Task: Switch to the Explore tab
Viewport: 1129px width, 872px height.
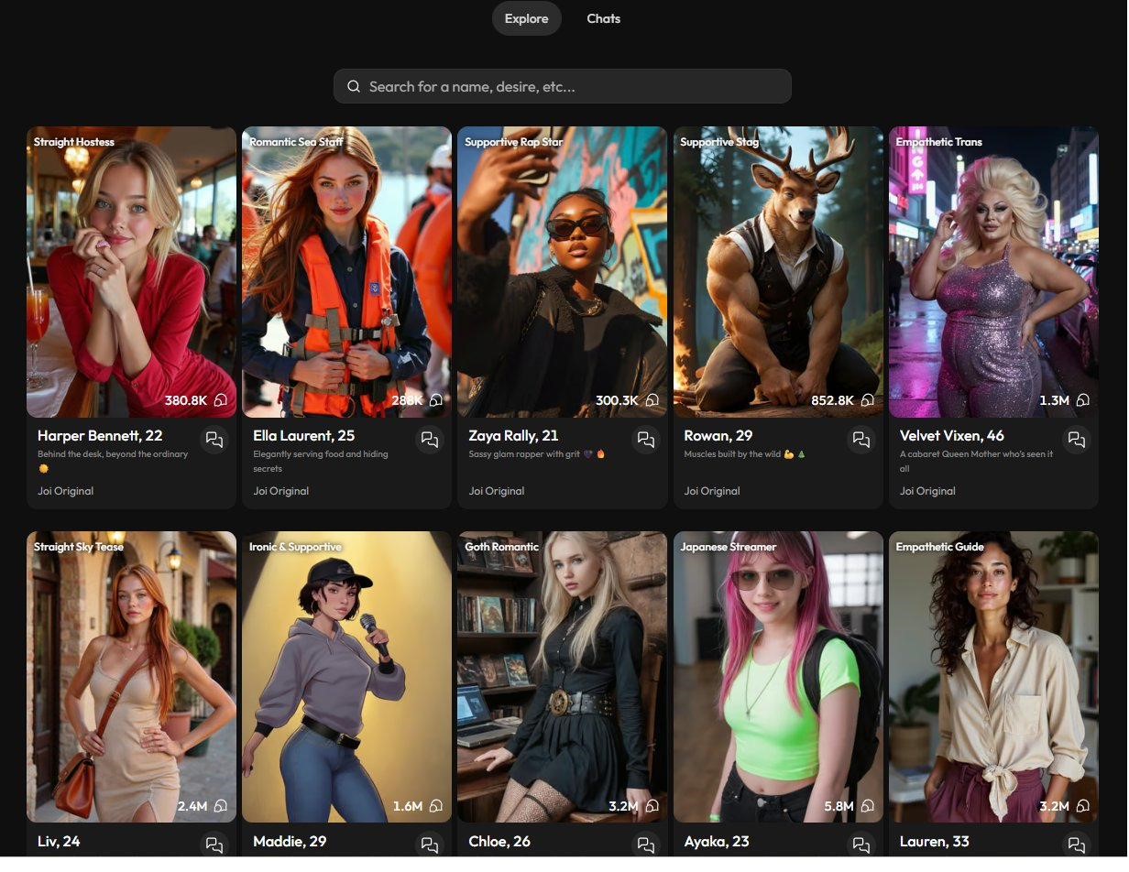Action: click(527, 18)
